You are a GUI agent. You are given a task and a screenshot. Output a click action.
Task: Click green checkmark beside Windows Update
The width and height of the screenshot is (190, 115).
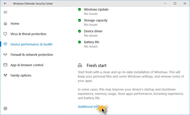click(x=79, y=10)
